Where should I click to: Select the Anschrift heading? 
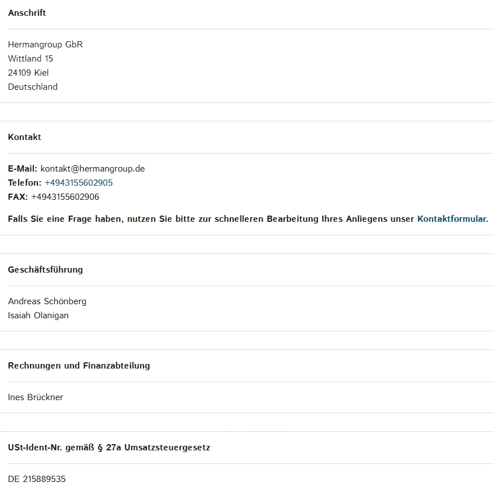(27, 13)
